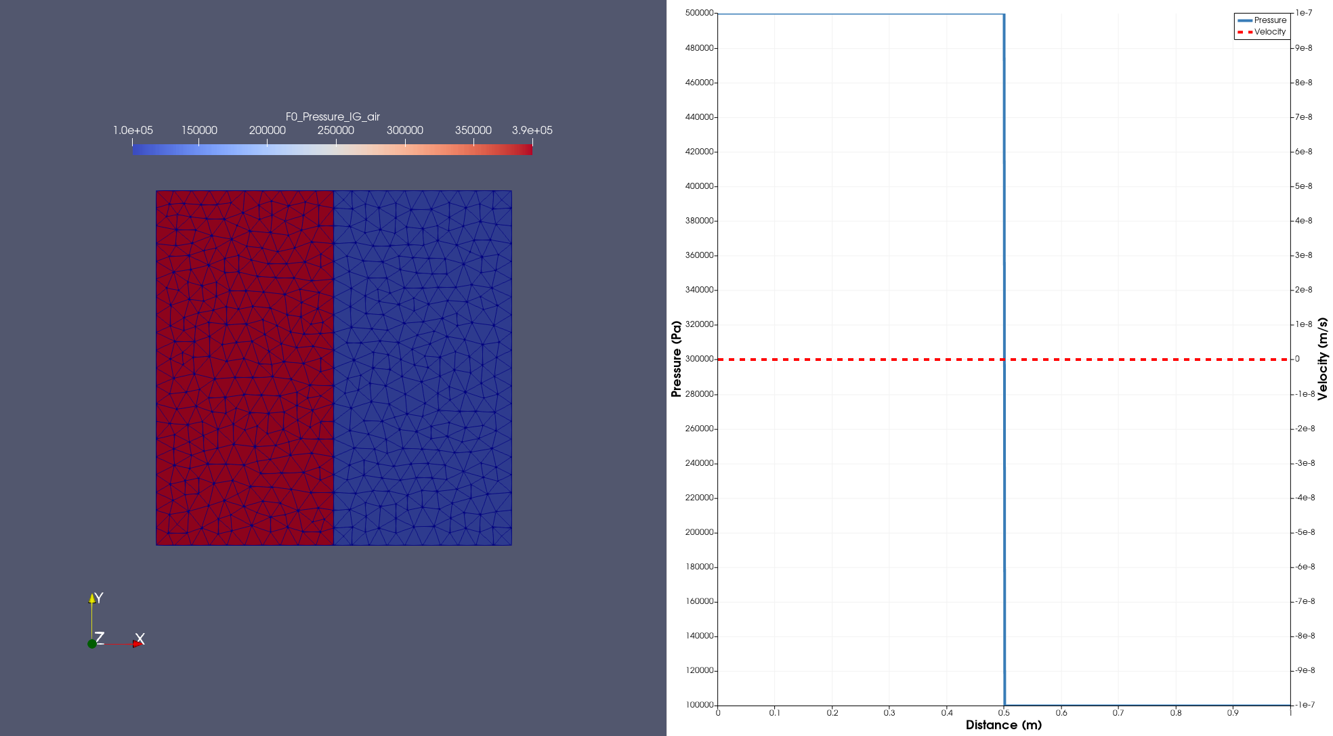Click the 100000 tick on pressure axis
Image resolution: width=1333 pixels, height=736 pixels.
[699, 705]
